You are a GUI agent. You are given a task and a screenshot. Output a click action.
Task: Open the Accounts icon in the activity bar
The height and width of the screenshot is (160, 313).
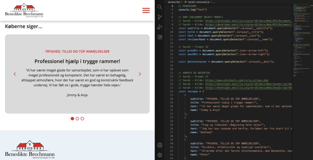click(x=160, y=145)
